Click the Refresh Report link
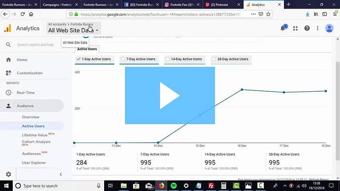The height and width of the screenshot is (191, 340). click(319, 179)
